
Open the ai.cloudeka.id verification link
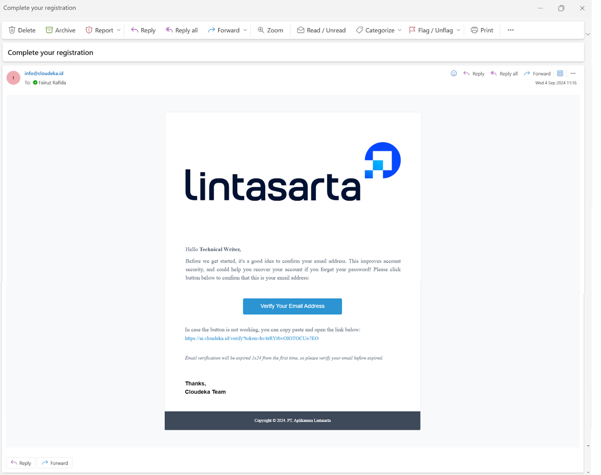pyautogui.click(x=252, y=338)
